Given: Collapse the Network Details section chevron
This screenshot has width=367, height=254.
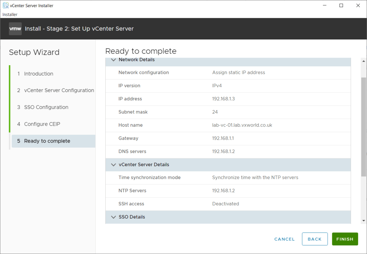Looking at the screenshot, I should pos(114,60).
